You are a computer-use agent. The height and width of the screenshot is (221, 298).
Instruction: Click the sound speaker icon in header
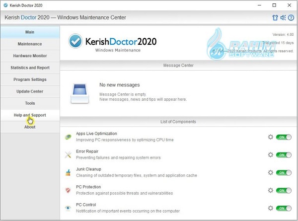283,18
